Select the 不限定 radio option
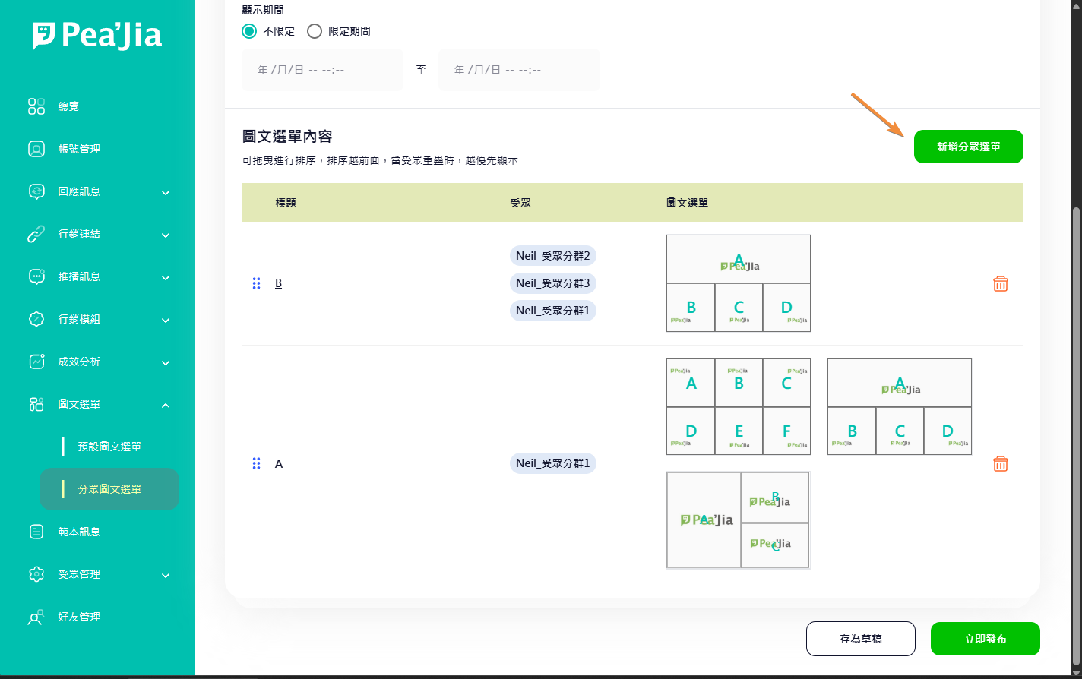The image size is (1082, 679). (249, 31)
